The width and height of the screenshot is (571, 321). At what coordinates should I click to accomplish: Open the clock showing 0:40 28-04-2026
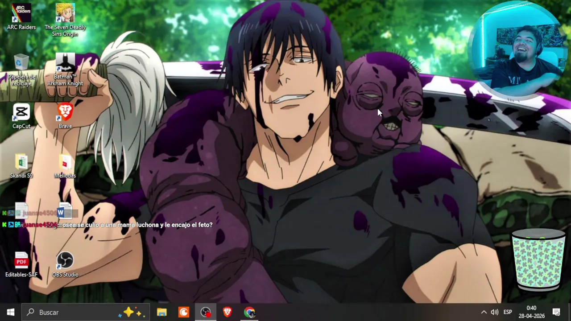tap(531, 312)
